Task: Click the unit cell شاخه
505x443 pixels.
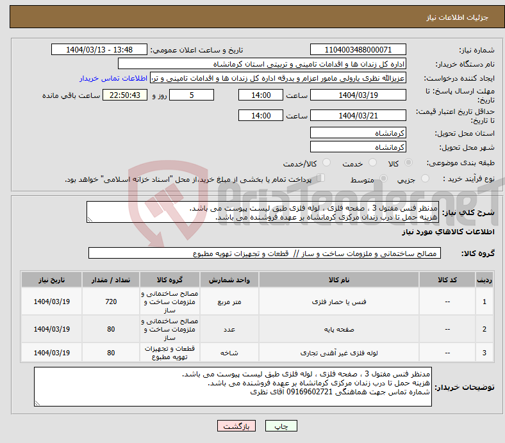Action: (229, 353)
